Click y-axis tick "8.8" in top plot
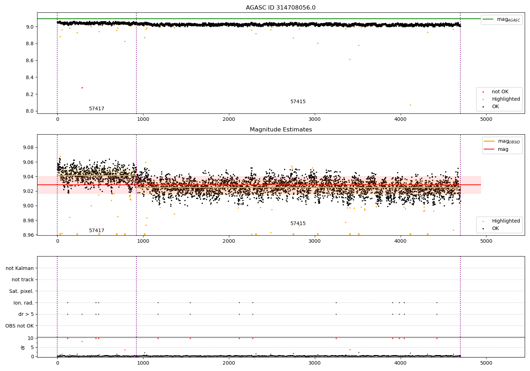This screenshot has height=371, width=530. coord(30,44)
